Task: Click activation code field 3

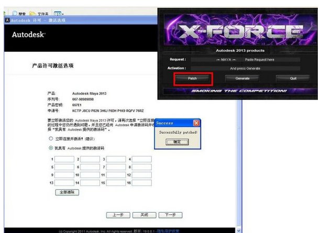Action: [116, 159]
